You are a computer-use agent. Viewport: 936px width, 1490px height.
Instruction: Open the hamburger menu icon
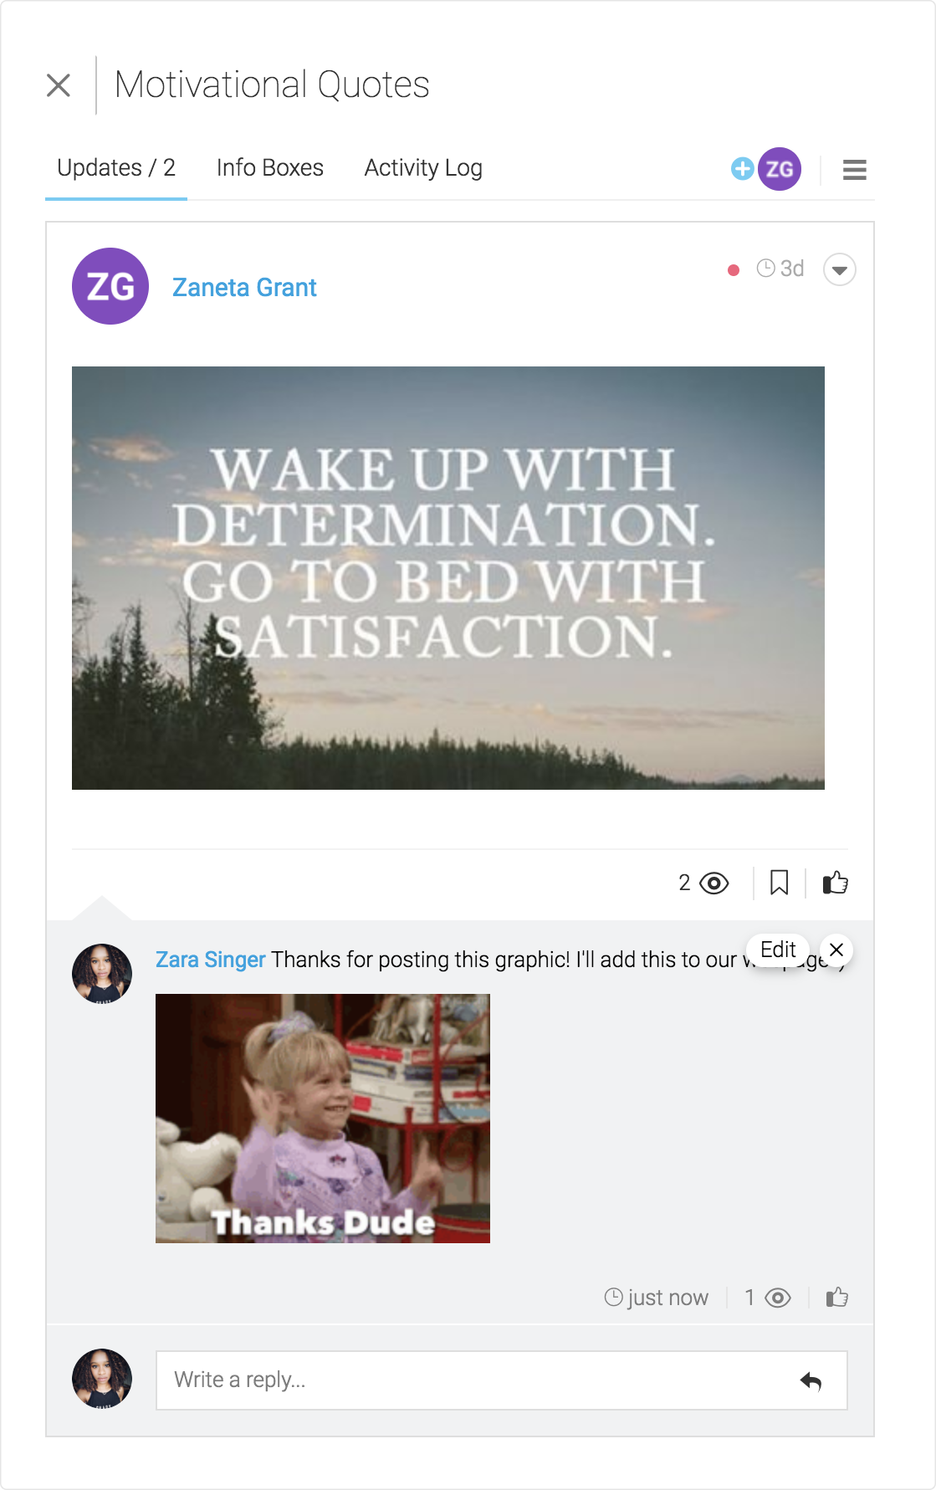[854, 170]
